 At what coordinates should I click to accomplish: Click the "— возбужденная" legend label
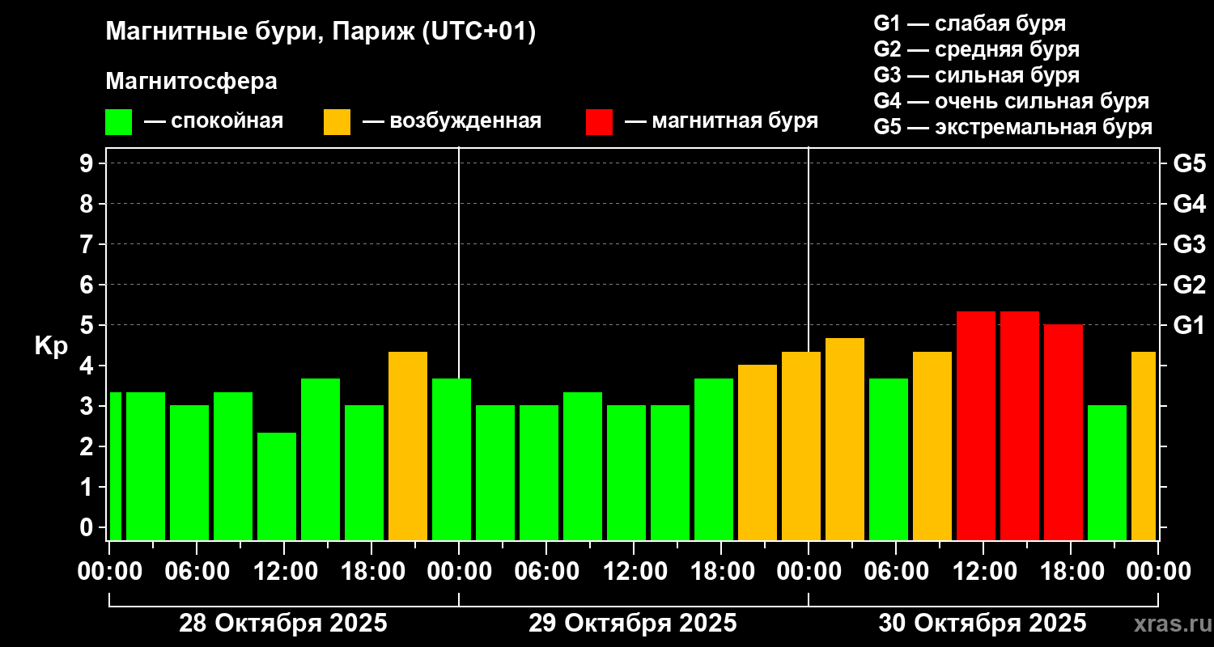(452, 121)
